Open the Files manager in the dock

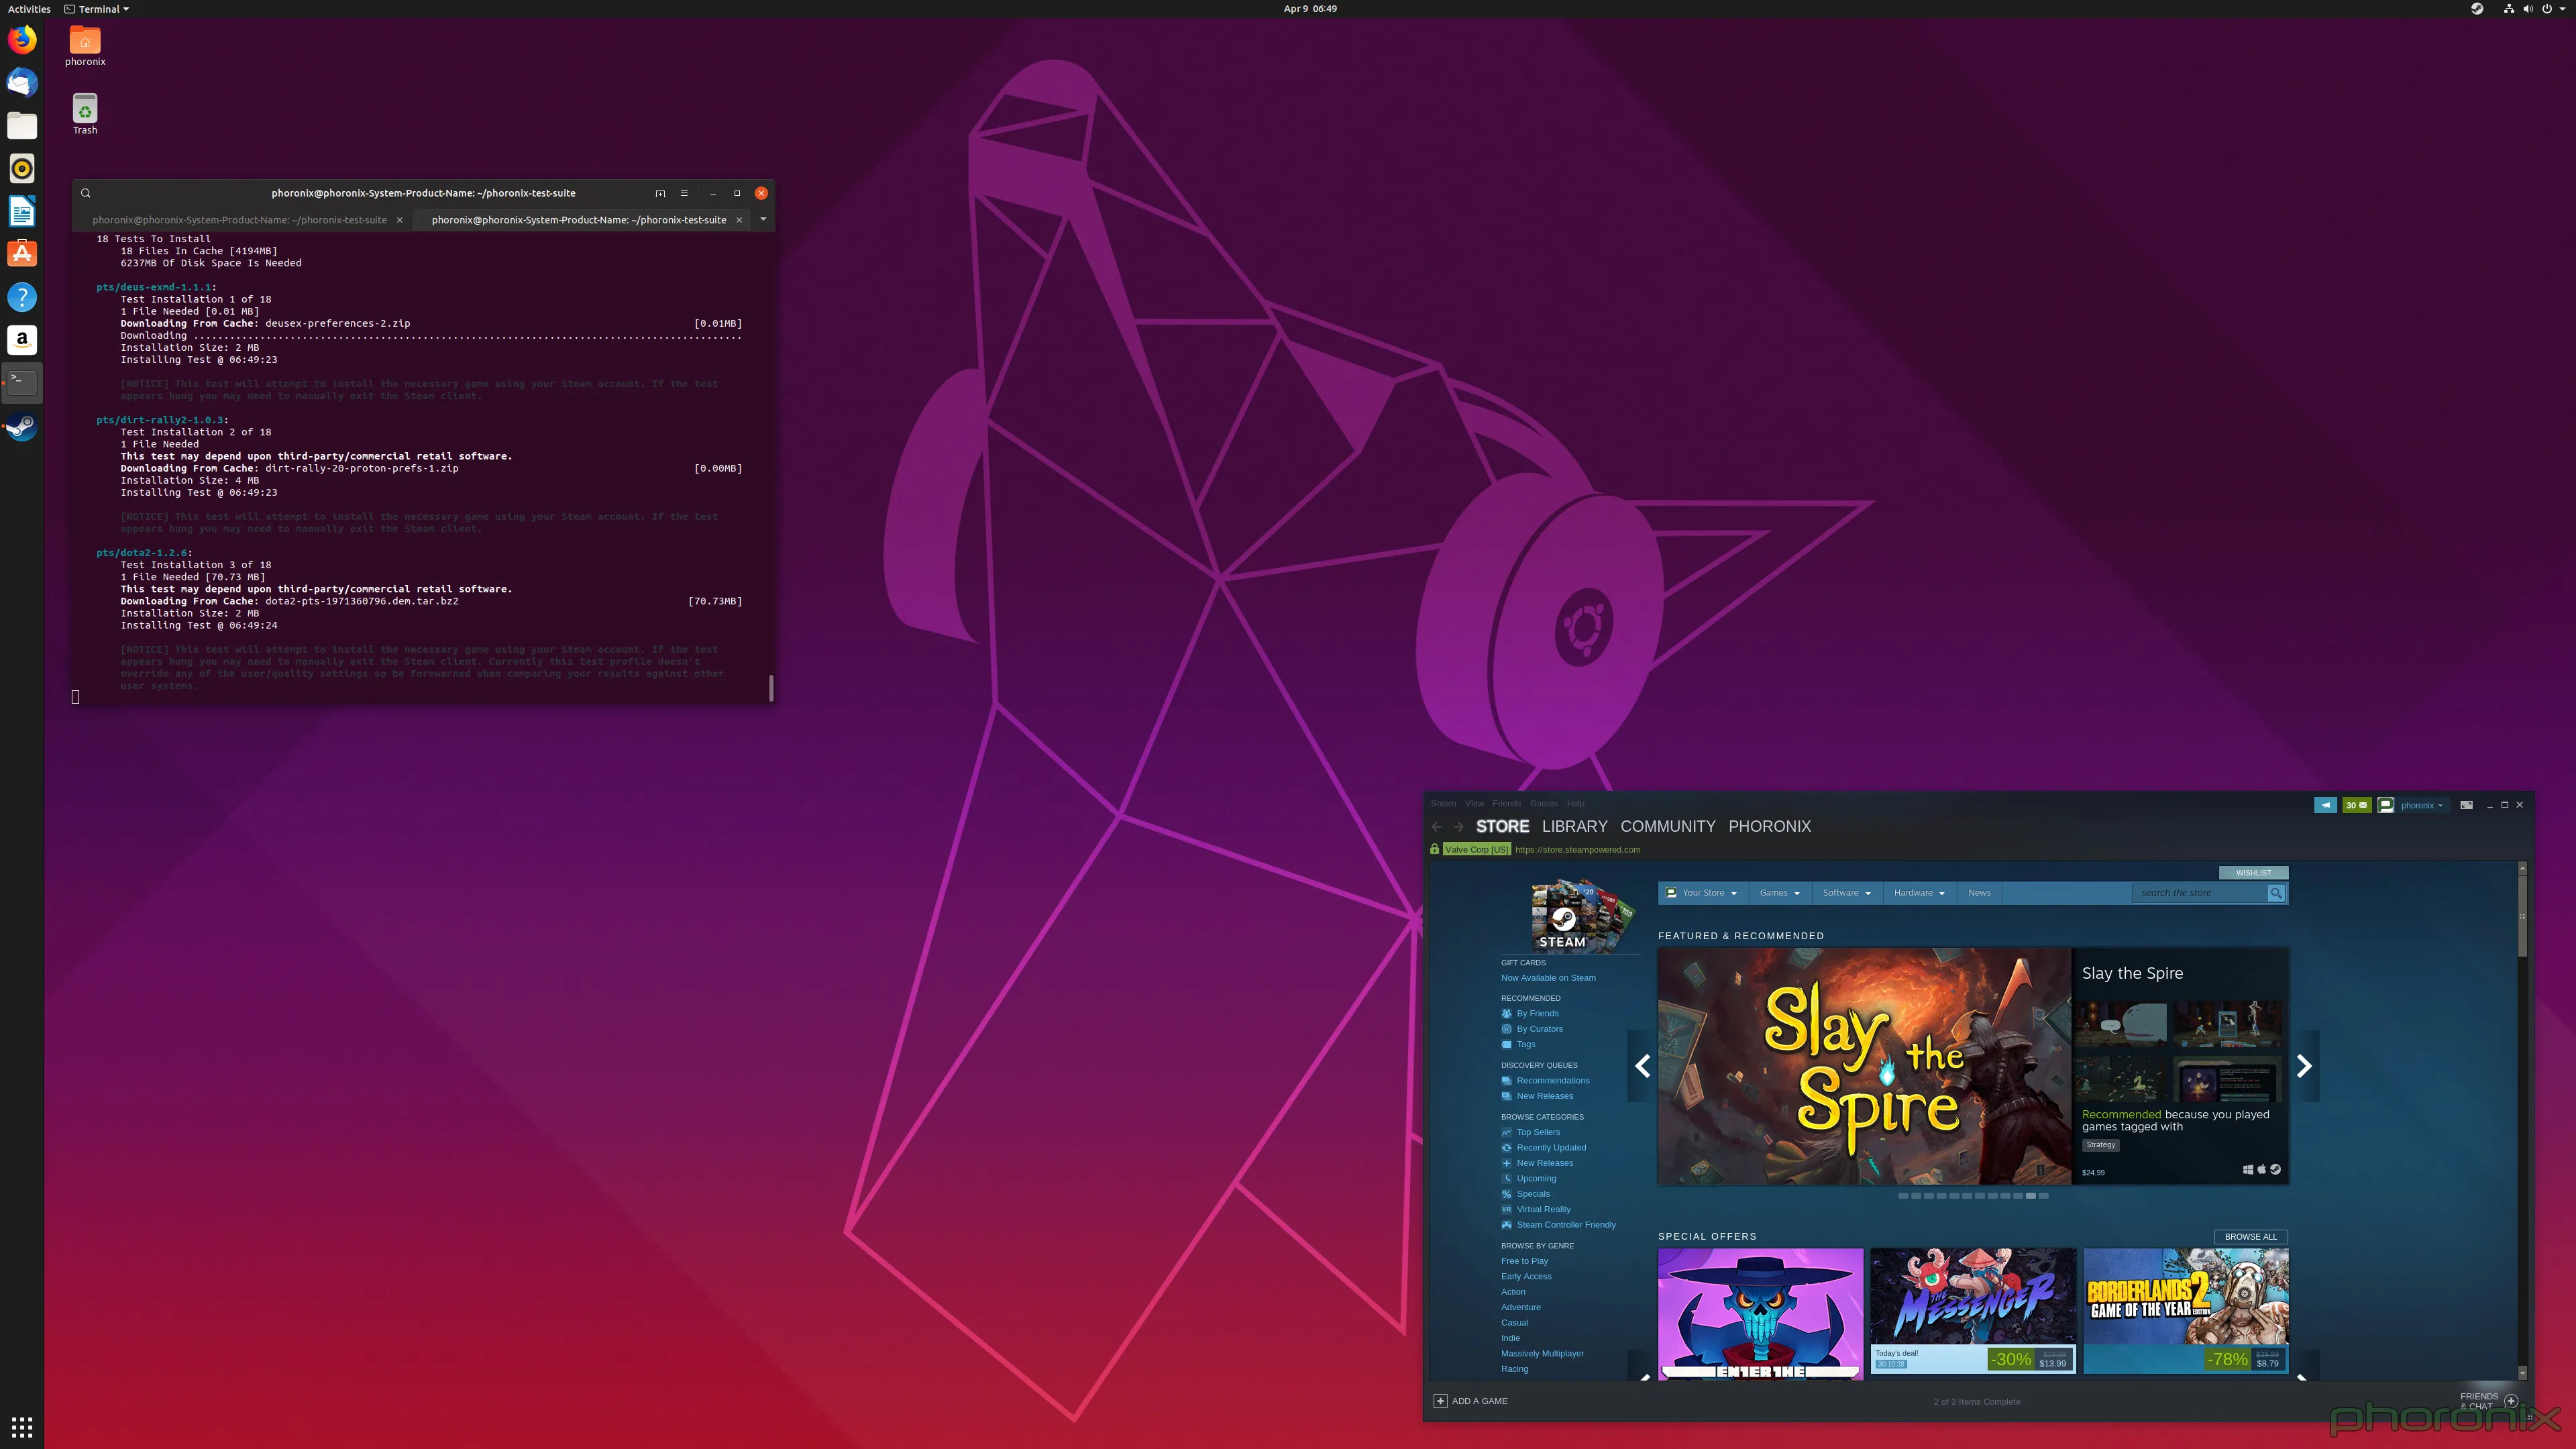point(22,125)
